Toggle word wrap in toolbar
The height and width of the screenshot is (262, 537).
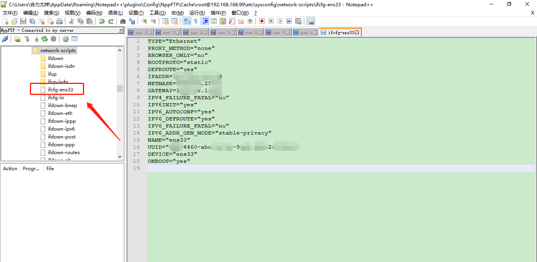pyautogui.click(x=187, y=21)
